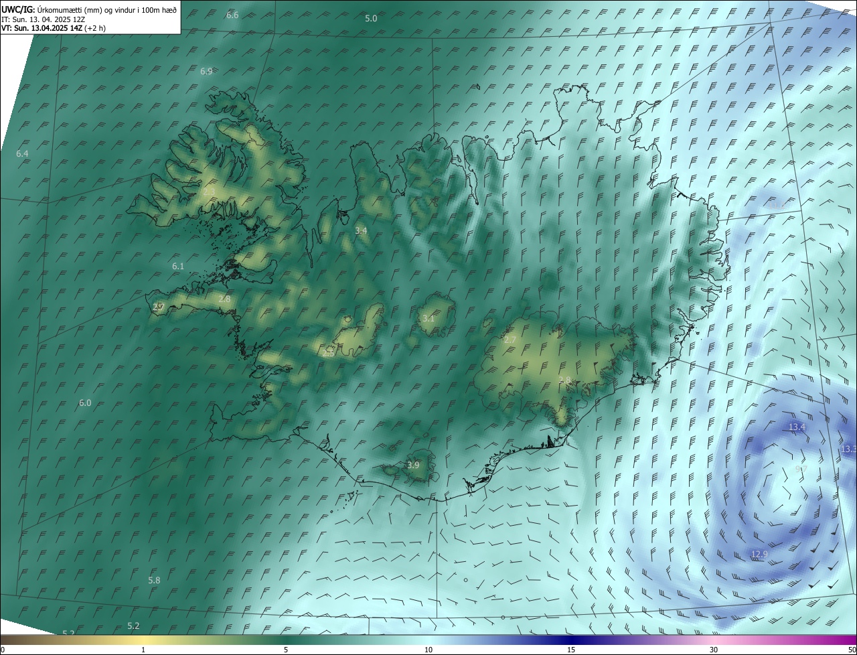Viewport: 857px width, 655px height.
Task: Click the 3.1 value on Hofsjökull
Action: click(x=428, y=319)
